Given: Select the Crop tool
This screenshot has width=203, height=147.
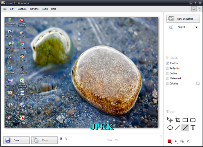Looking at the screenshot, I should tap(178, 120).
